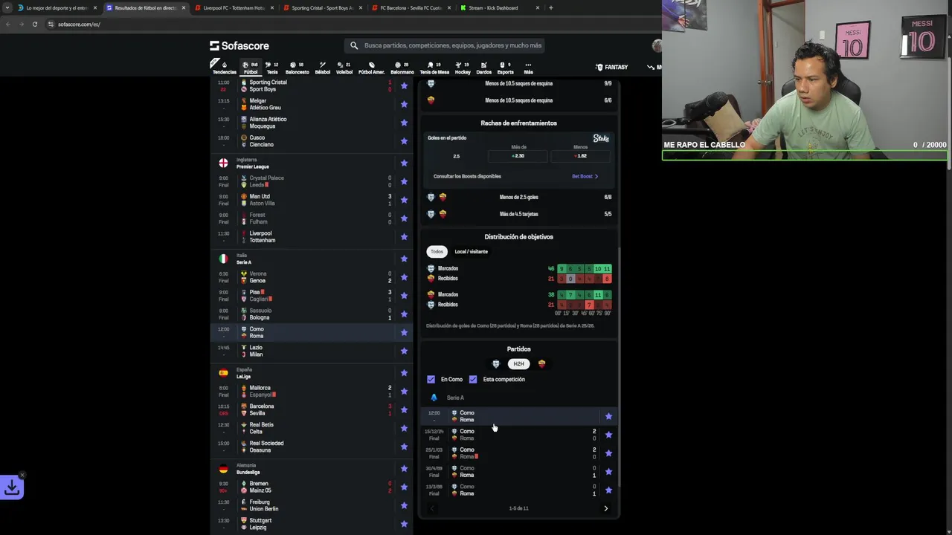The width and height of the screenshot is (952, 535).
Task: Toggle the Esta competición checkbox
Action: click(473, 379)
